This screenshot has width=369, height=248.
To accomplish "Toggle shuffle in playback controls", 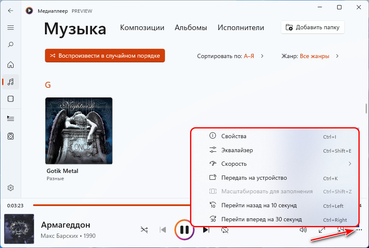I will (144, 230).
